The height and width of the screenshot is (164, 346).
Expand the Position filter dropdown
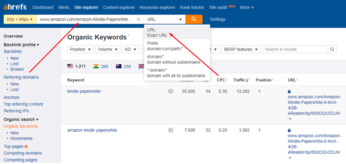pos(80,49)
